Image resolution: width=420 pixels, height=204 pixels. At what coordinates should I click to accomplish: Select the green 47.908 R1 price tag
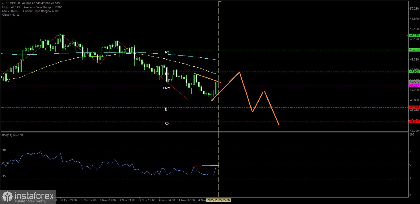[x=414, y=72]
